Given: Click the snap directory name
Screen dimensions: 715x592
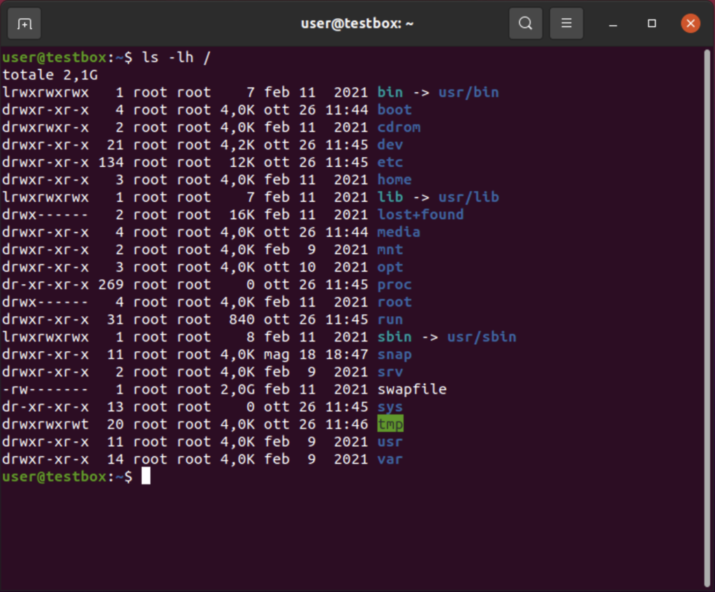Looking at the screenshot, I should click(x=395, y=355).
